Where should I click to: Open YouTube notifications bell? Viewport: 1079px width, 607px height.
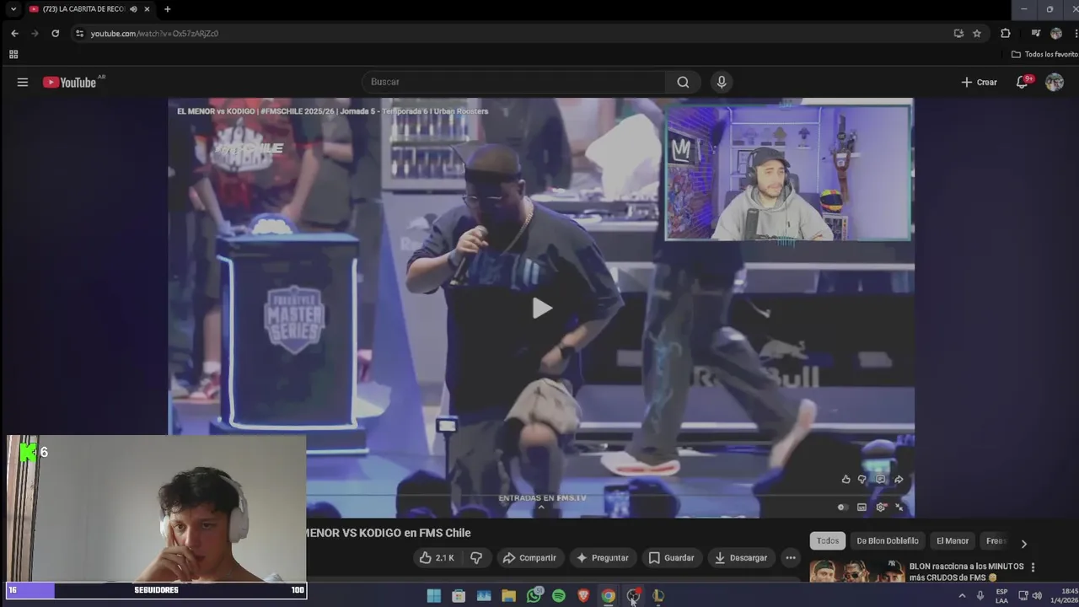(x=1022, y=82)
